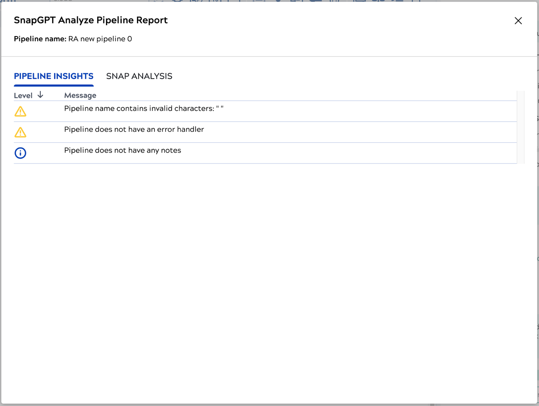Screen dimensions: 539x406
Task: Select the missing error handler message
Action: (x=134, y=129)
